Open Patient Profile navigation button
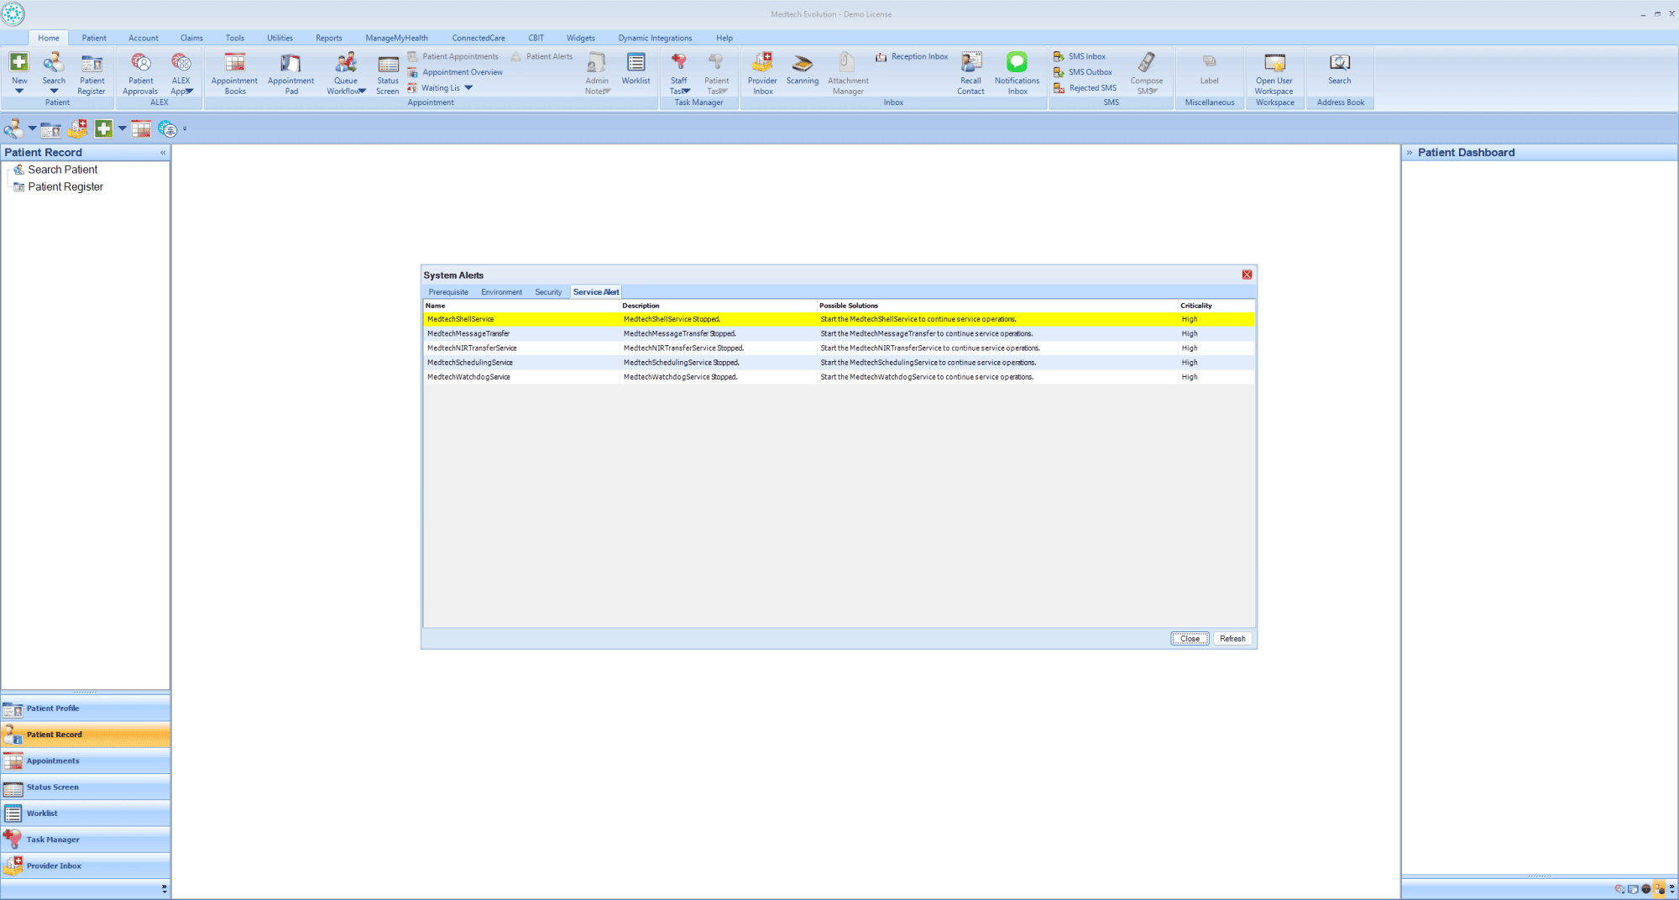 [x=86, y=709]
